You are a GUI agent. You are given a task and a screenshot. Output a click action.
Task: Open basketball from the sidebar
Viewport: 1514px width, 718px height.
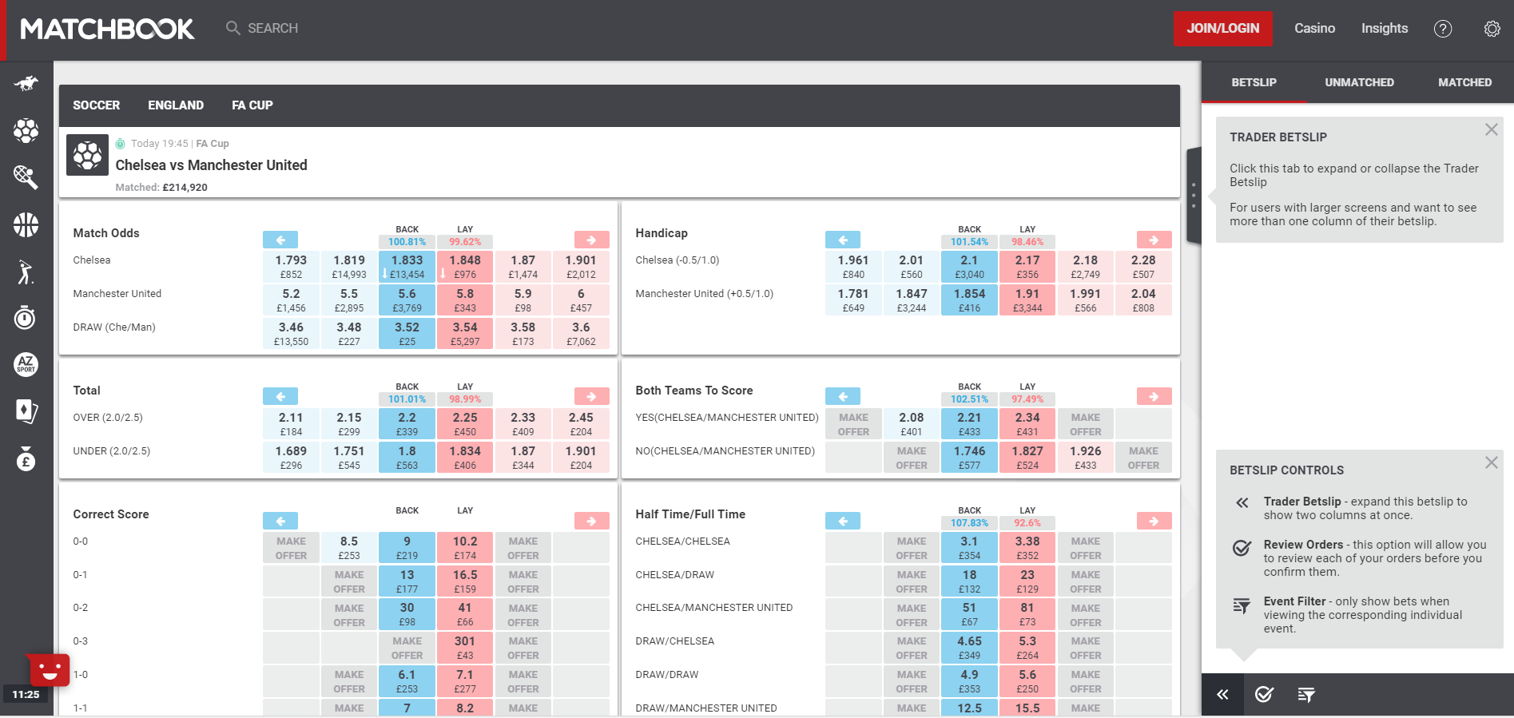tap(26, 224)
